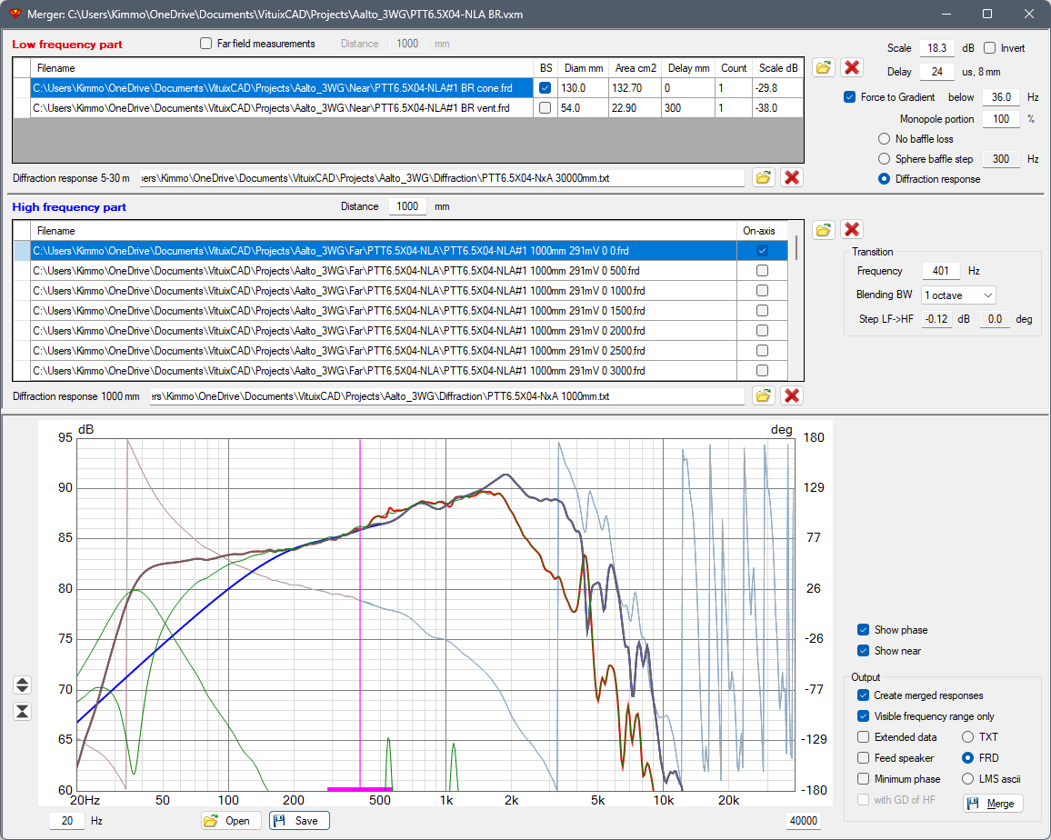Enable BS checkbox for BR vent.frd
The image size is (1051, 840).
[545, 108]
